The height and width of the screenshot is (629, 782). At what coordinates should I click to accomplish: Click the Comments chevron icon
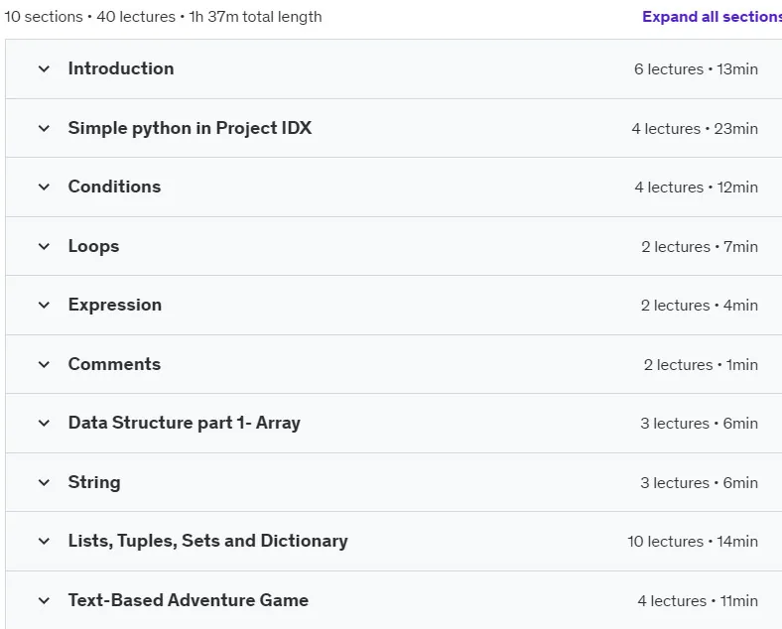click(44, 364)
